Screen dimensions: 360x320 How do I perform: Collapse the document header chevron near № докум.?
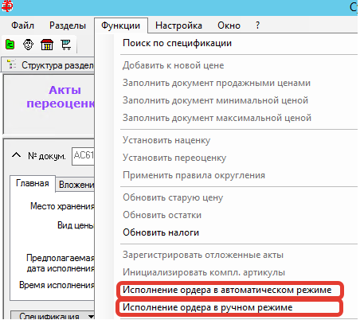click(17, 155)
